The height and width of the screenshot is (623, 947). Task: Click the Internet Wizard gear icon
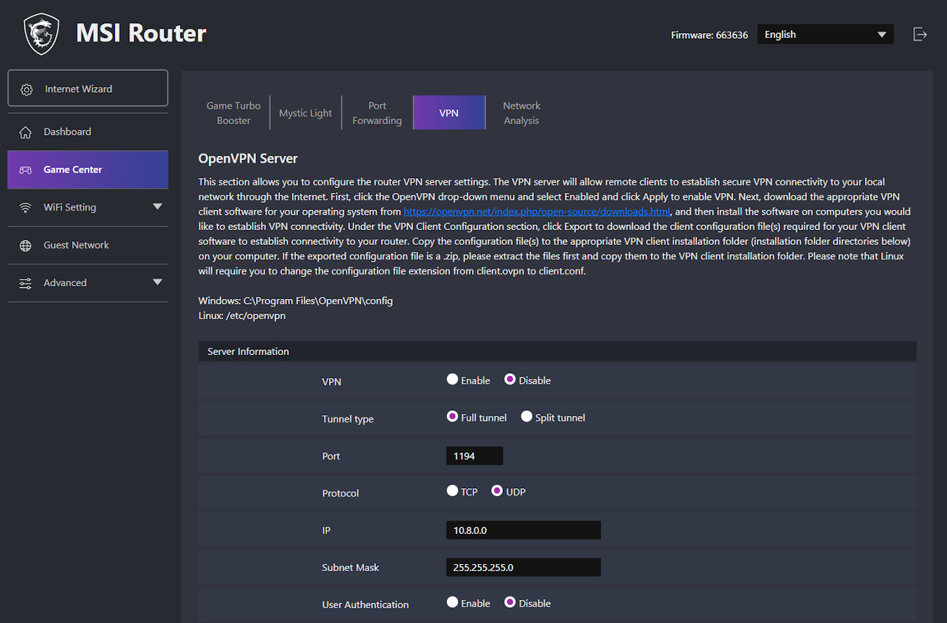(x=27, y=90)
